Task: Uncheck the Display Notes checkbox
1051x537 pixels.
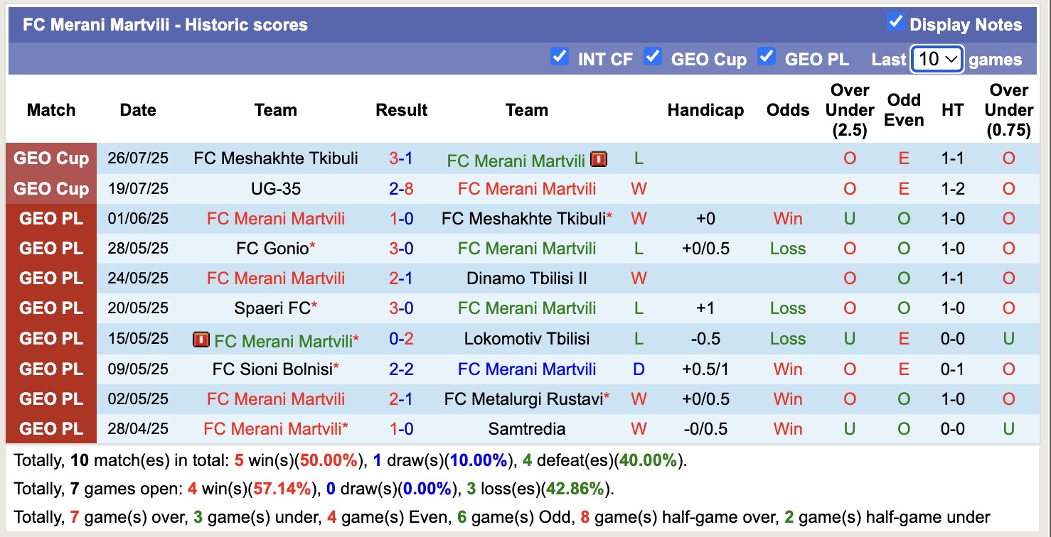Action: click(897, 24)
